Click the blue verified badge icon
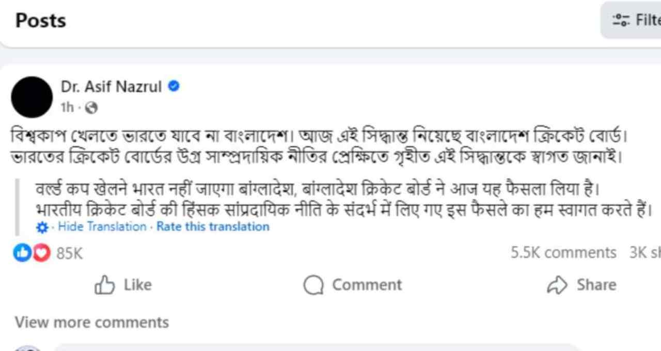661x351 pixels. tap(174, 87)
